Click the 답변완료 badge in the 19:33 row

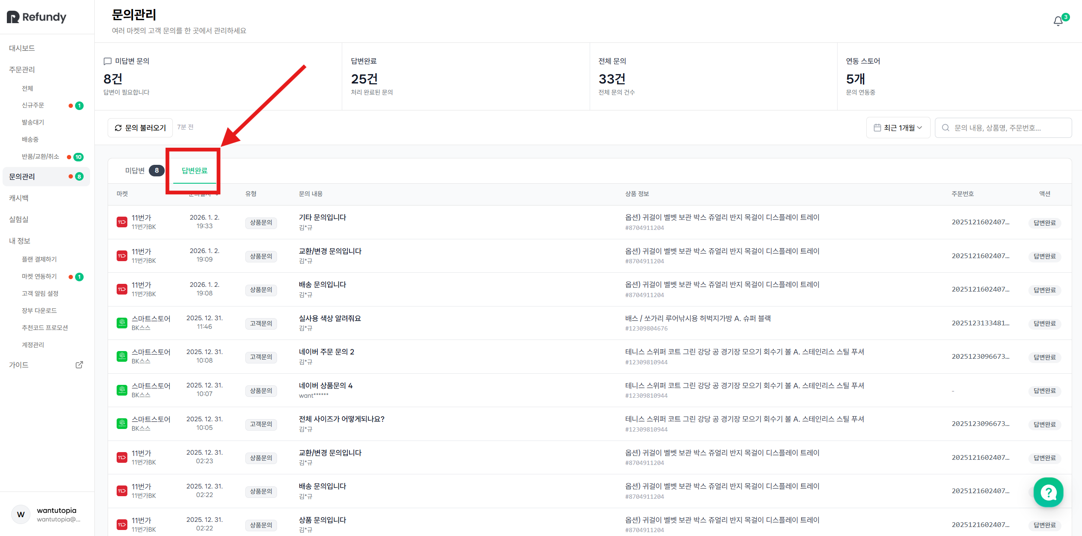tap(1045, 223)
